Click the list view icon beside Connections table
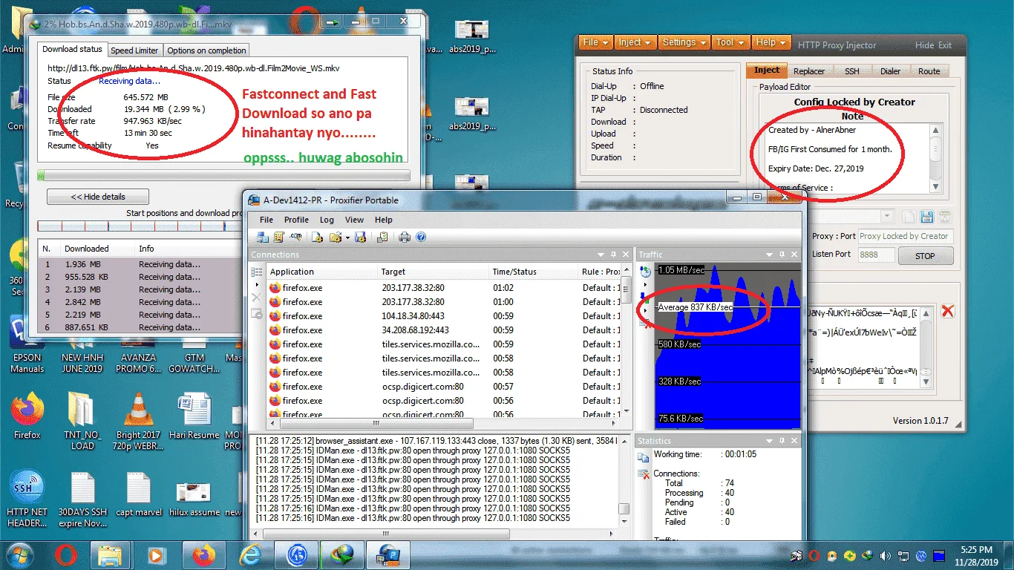The width and height of the screenshot is (1014, 570). 257,272
